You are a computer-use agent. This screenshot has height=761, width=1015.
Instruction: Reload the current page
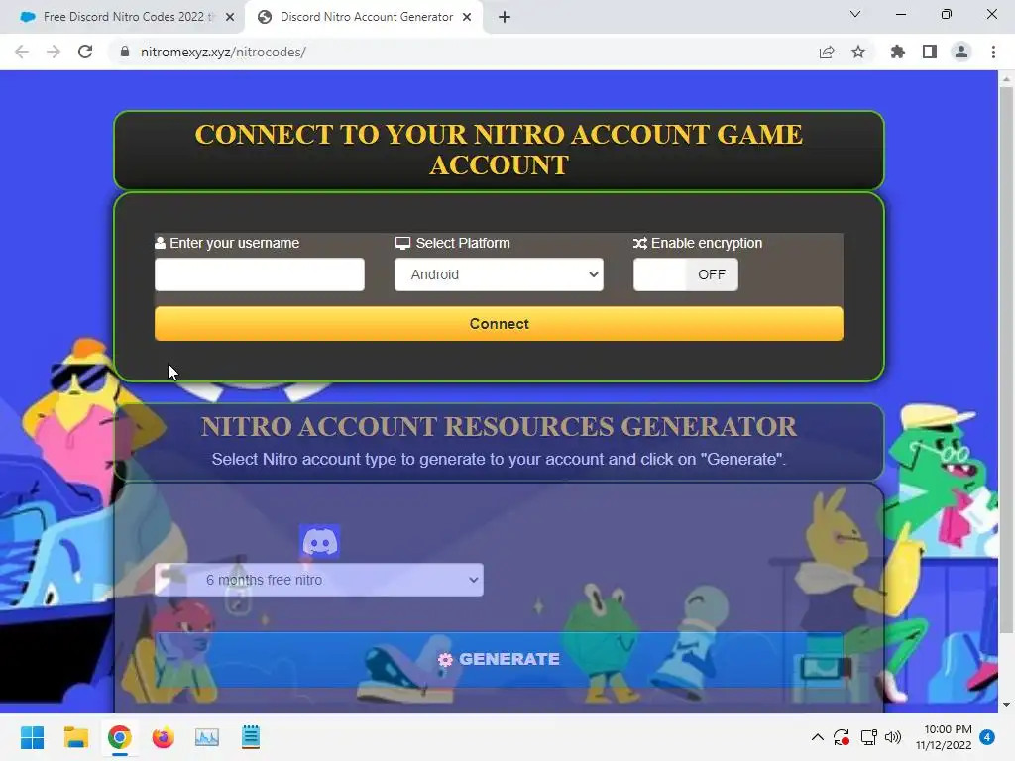pos(85,52)
